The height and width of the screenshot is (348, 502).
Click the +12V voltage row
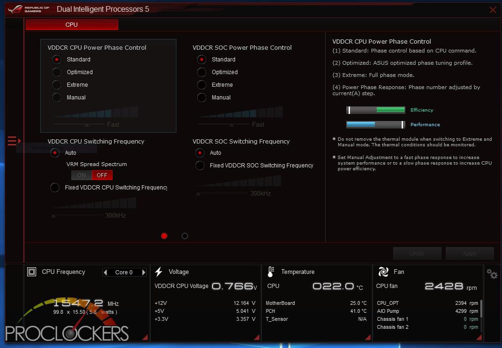click(x=205, y=303)
